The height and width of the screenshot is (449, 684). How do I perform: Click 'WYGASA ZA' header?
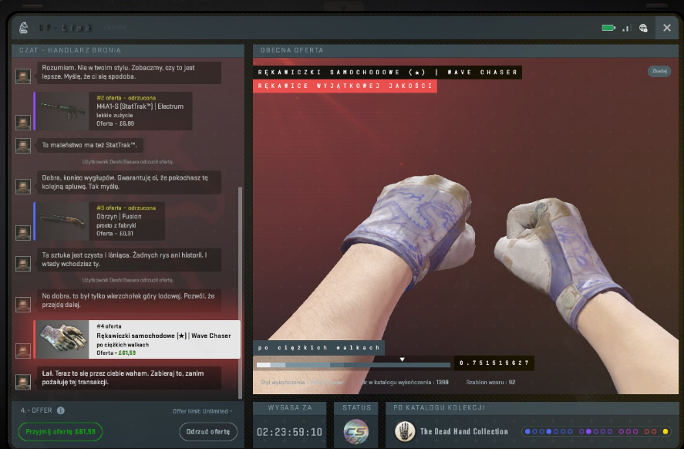(x=290, y=407)
